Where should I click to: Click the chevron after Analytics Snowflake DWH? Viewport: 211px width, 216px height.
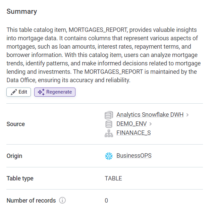tap(188, 115)
